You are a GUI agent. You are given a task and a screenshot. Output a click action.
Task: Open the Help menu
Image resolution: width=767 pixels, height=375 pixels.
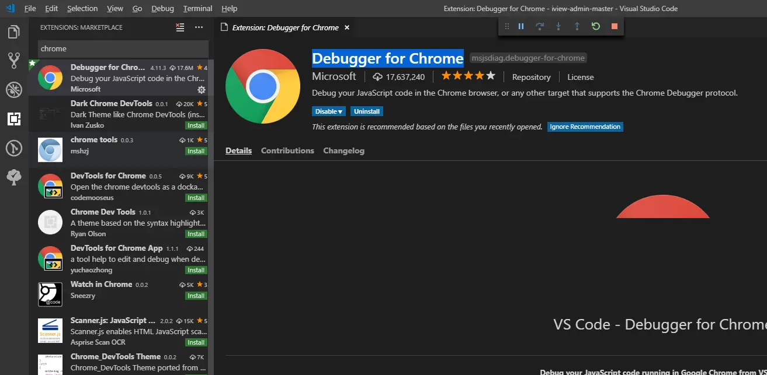pyautogui.click(x=230, y=9)
